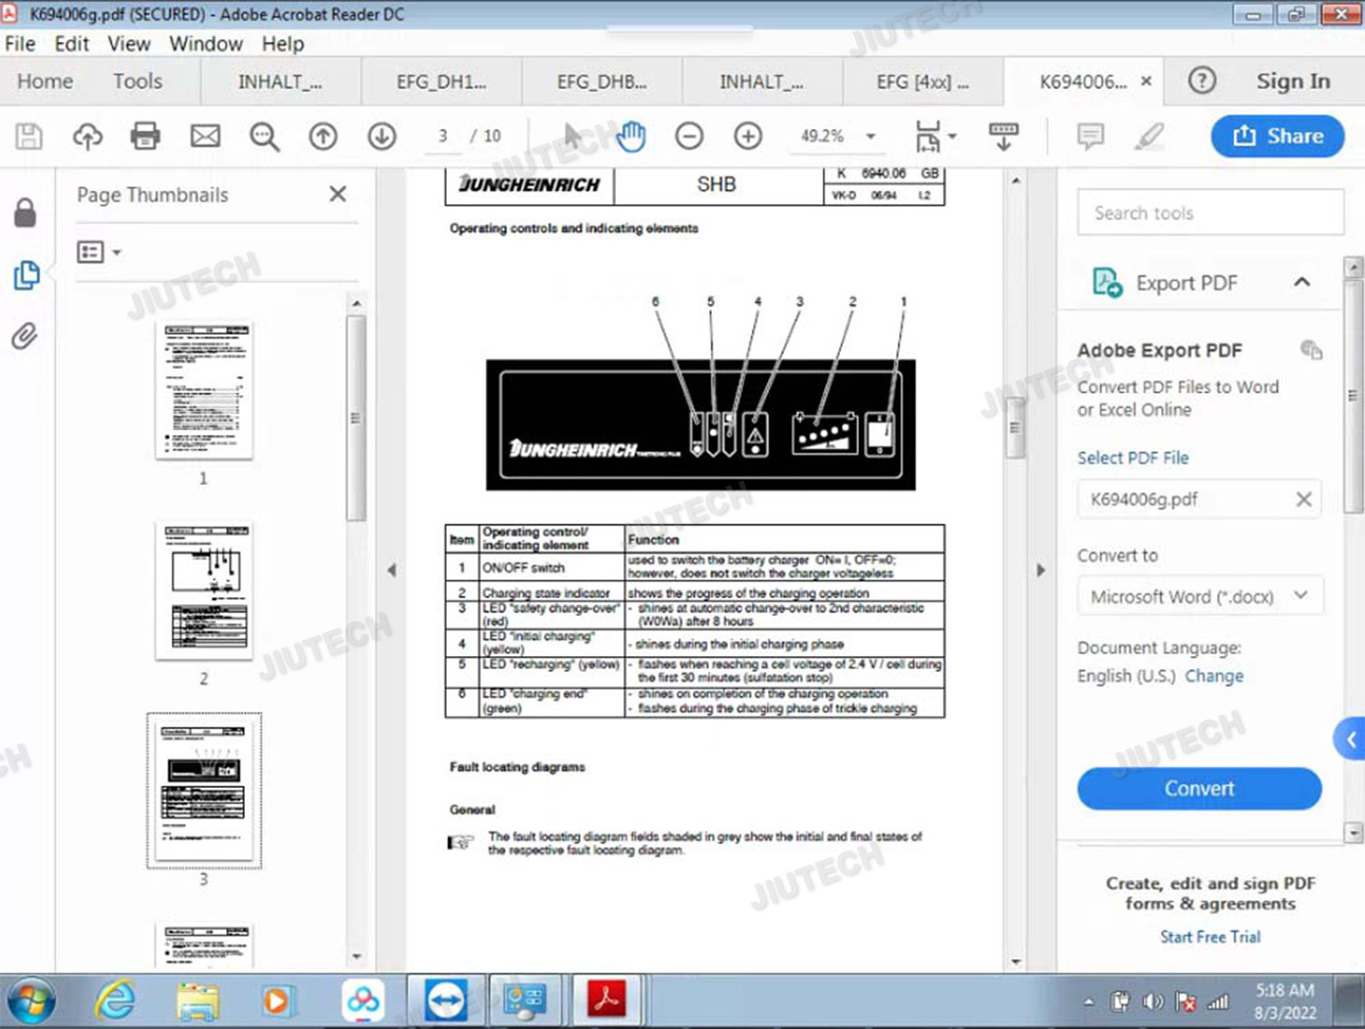Go to the previous page arrow
This screenshot has width=1365, height=1029.
point(323,136)
